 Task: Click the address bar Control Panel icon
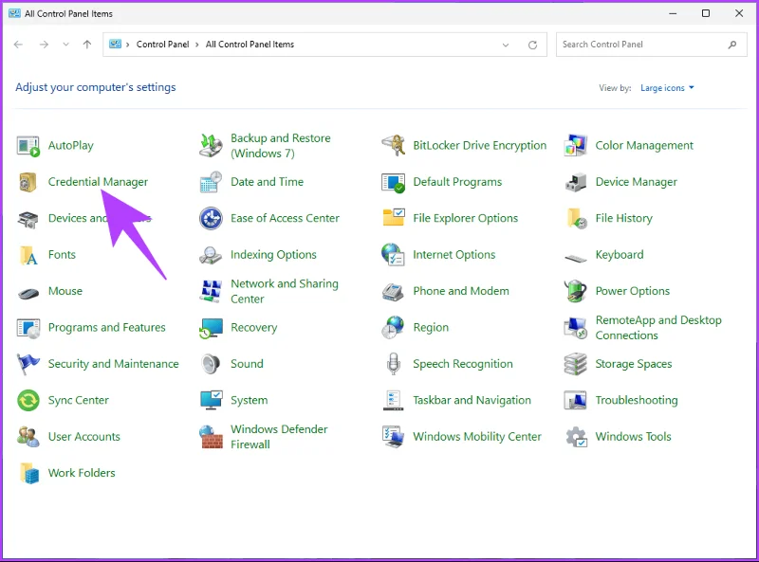[x=115, y=45]
